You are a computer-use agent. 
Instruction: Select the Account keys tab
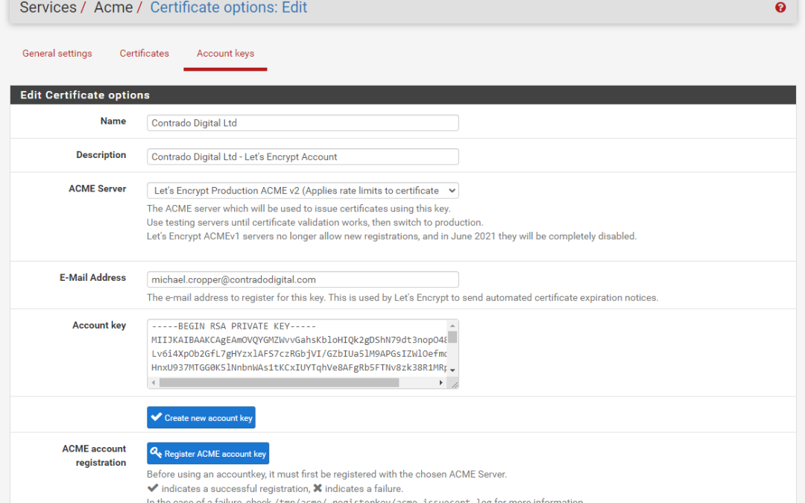click(225, 54)
